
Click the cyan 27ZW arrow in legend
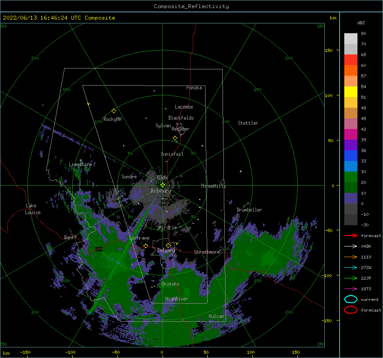click(x=351, y=268)
